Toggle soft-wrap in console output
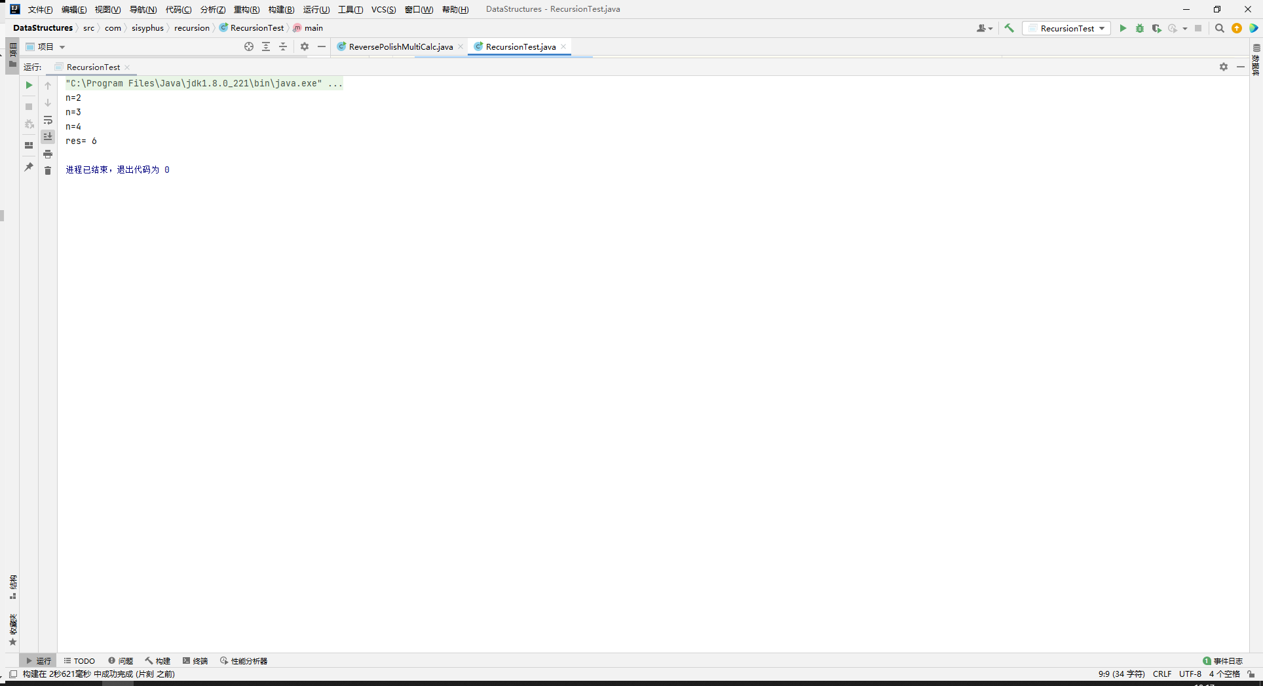This screenshot has height=686, width=1263. click(48, 120)
